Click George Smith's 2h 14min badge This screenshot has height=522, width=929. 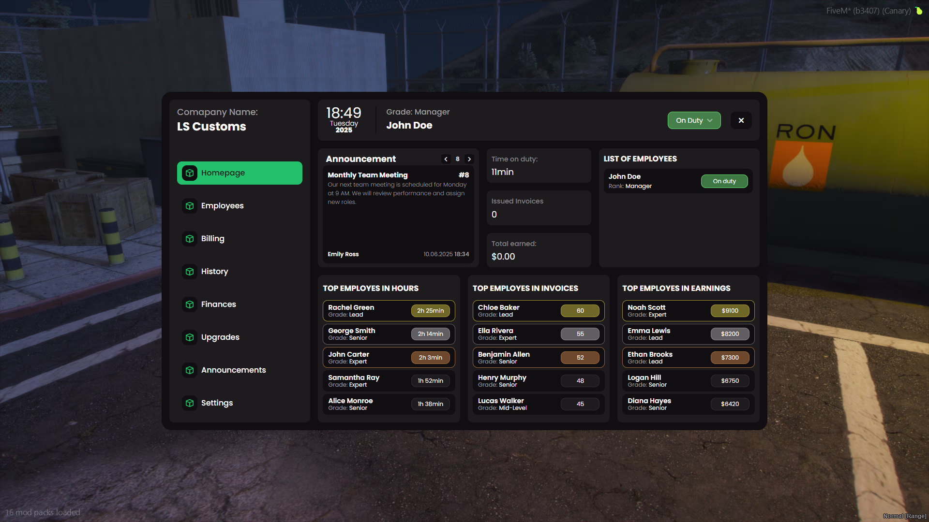431,334
